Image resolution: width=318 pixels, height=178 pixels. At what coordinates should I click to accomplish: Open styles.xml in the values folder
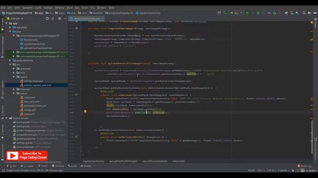[x=29, y=114]
